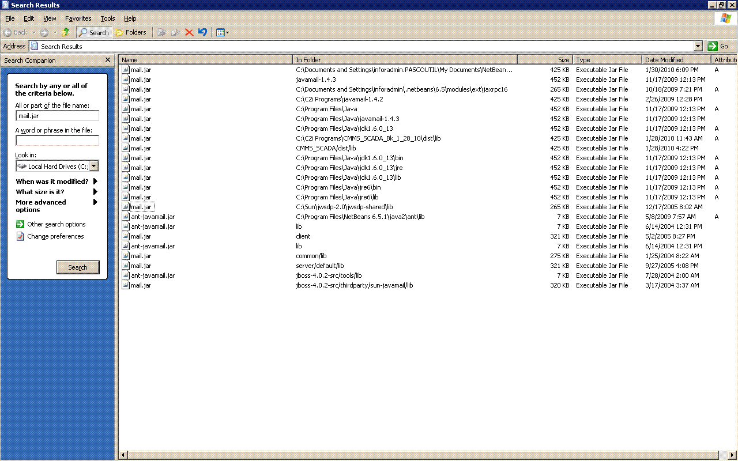Expand the When was it modified? section
The image size is (738, 461).
96,182
